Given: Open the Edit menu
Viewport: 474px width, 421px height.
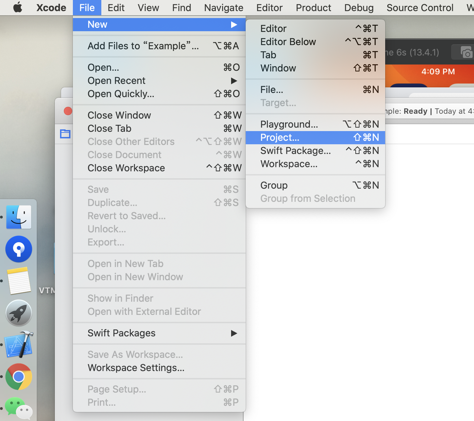Looking at the screenshot, I should pyautogui.click(x=116, y=8).
